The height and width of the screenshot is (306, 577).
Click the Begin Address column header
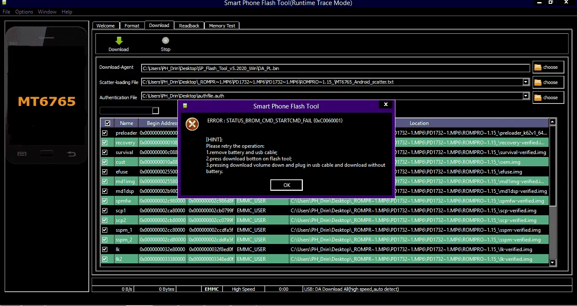click(x=163, y=123)
